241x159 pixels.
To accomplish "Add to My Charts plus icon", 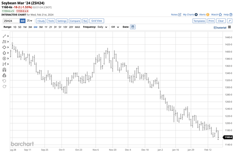I will click(x=196, y=15).
